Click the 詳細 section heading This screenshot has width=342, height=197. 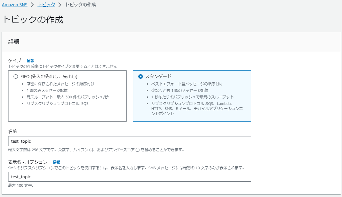12,42
